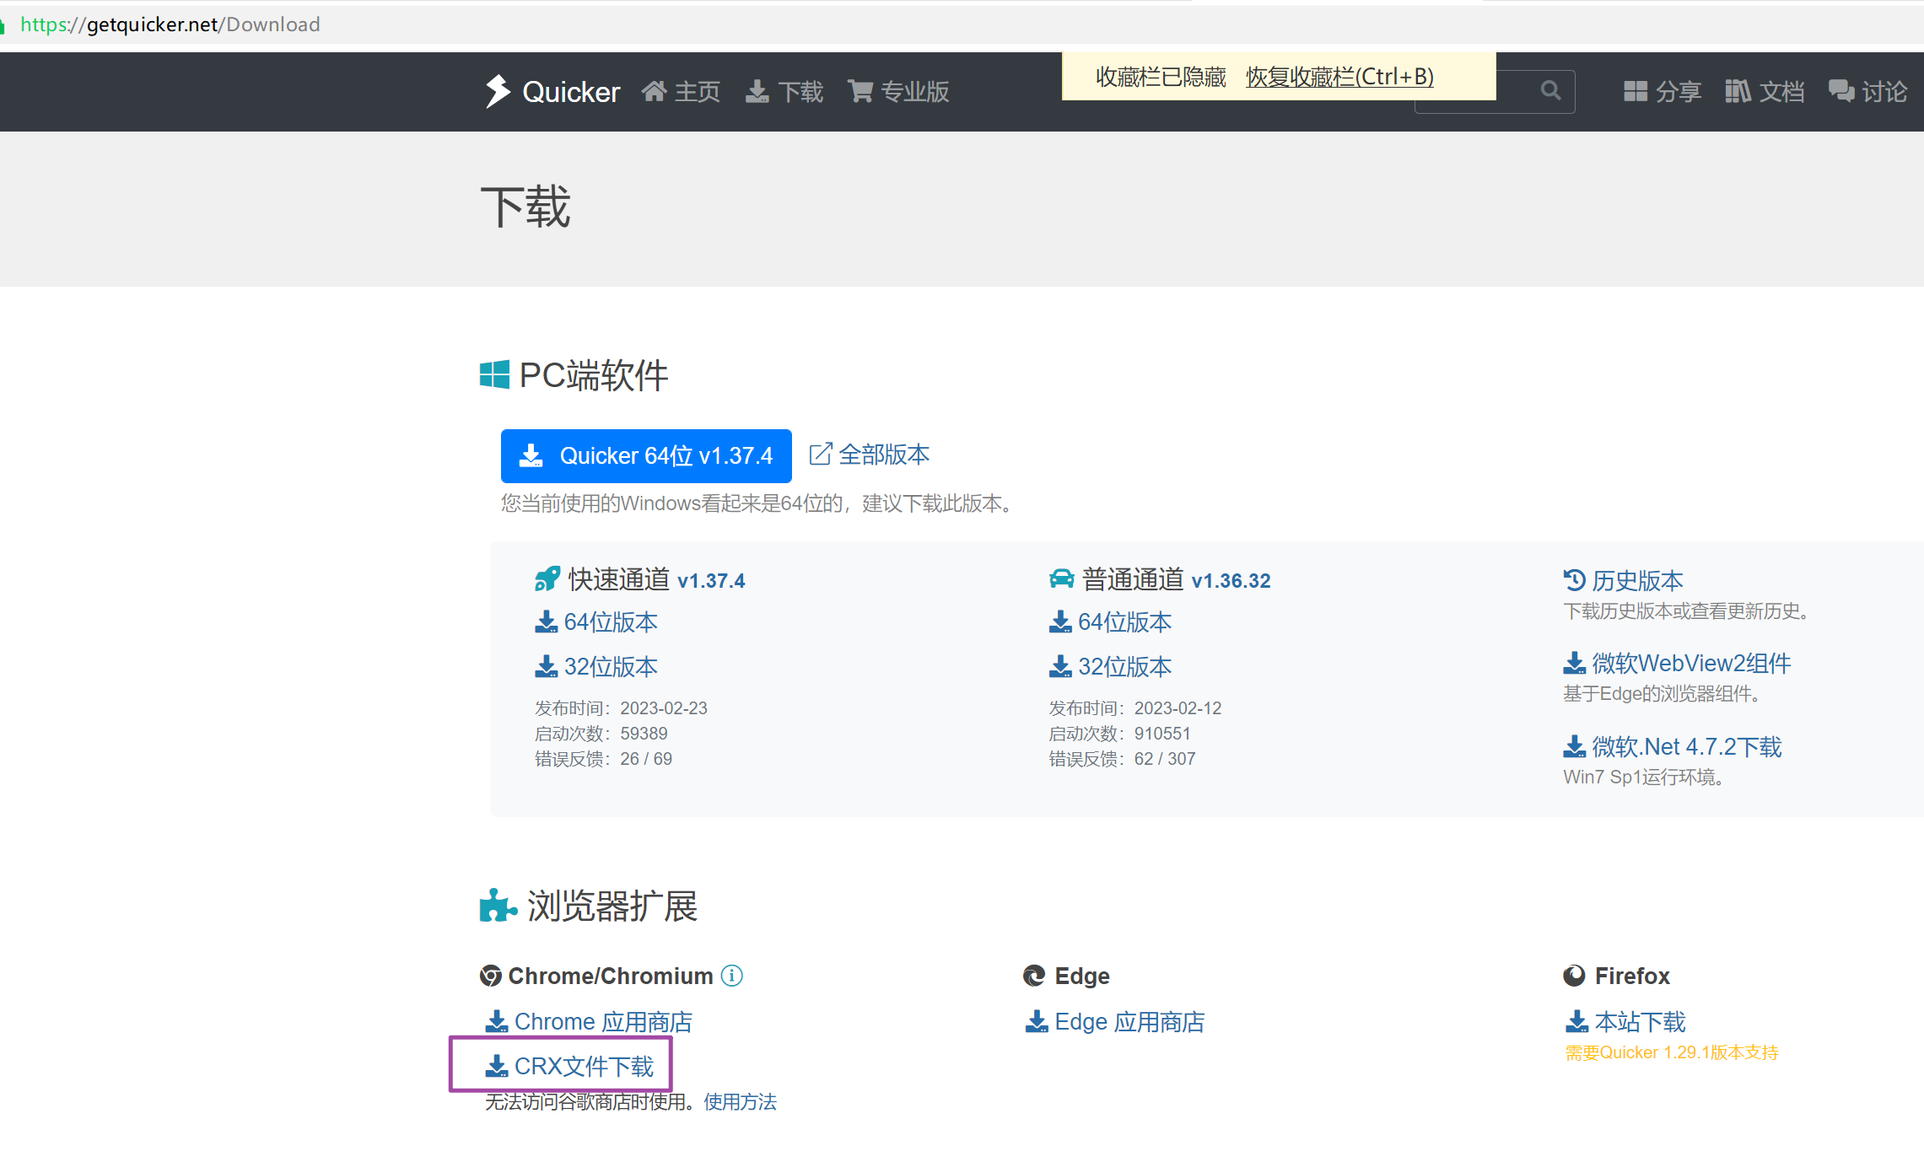Click 需要Quicker 1.29.1版本支持 note

(1672, 1052)
